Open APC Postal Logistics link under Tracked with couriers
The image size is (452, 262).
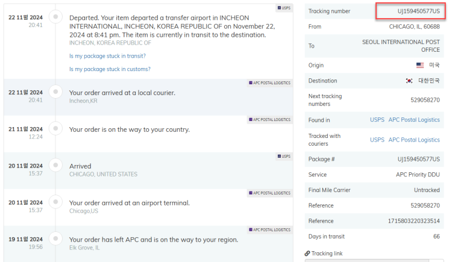click(x=414, y=140)
